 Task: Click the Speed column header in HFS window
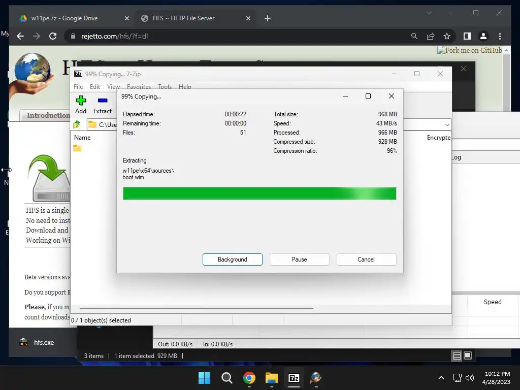(x=493, y=302)
